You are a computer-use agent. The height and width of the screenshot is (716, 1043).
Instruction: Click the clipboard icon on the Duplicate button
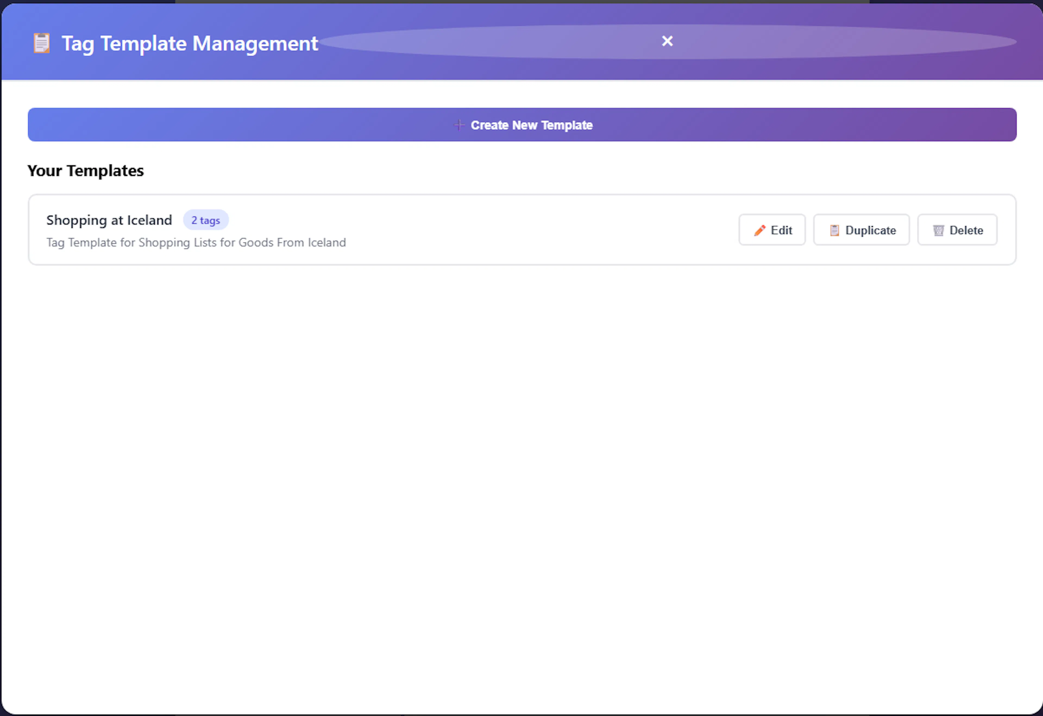coord(834,230)
